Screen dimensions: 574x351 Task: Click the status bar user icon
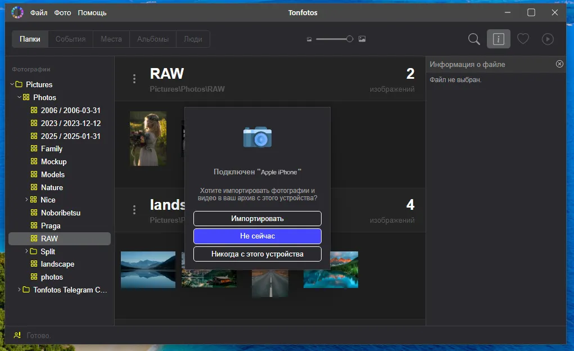[17, 335]
